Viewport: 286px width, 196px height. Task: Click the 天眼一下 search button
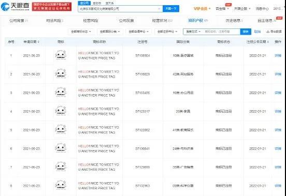pyautogui.click(x=171, y=9)
